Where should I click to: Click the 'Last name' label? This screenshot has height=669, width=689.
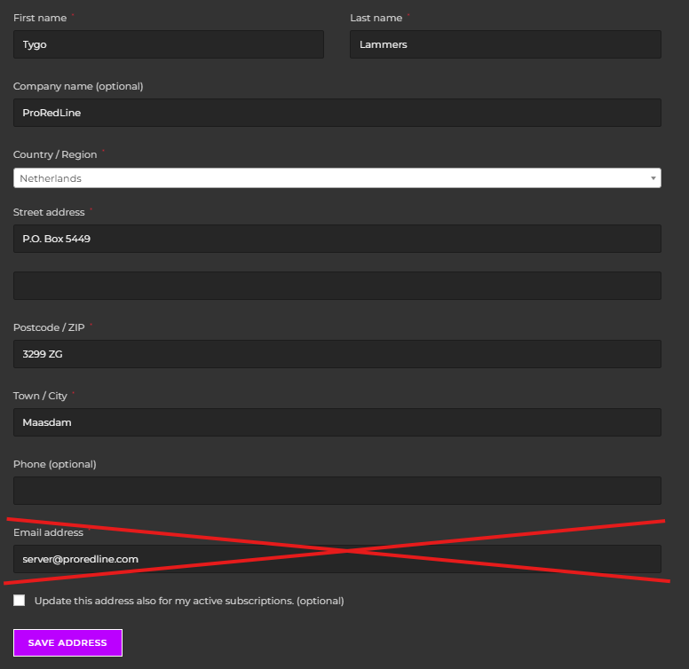[x=376, y=18]
